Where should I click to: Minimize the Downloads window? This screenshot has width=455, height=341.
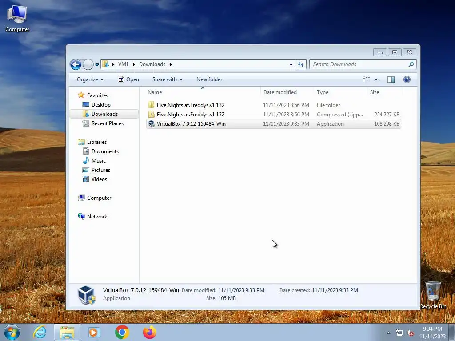(380, 52)
